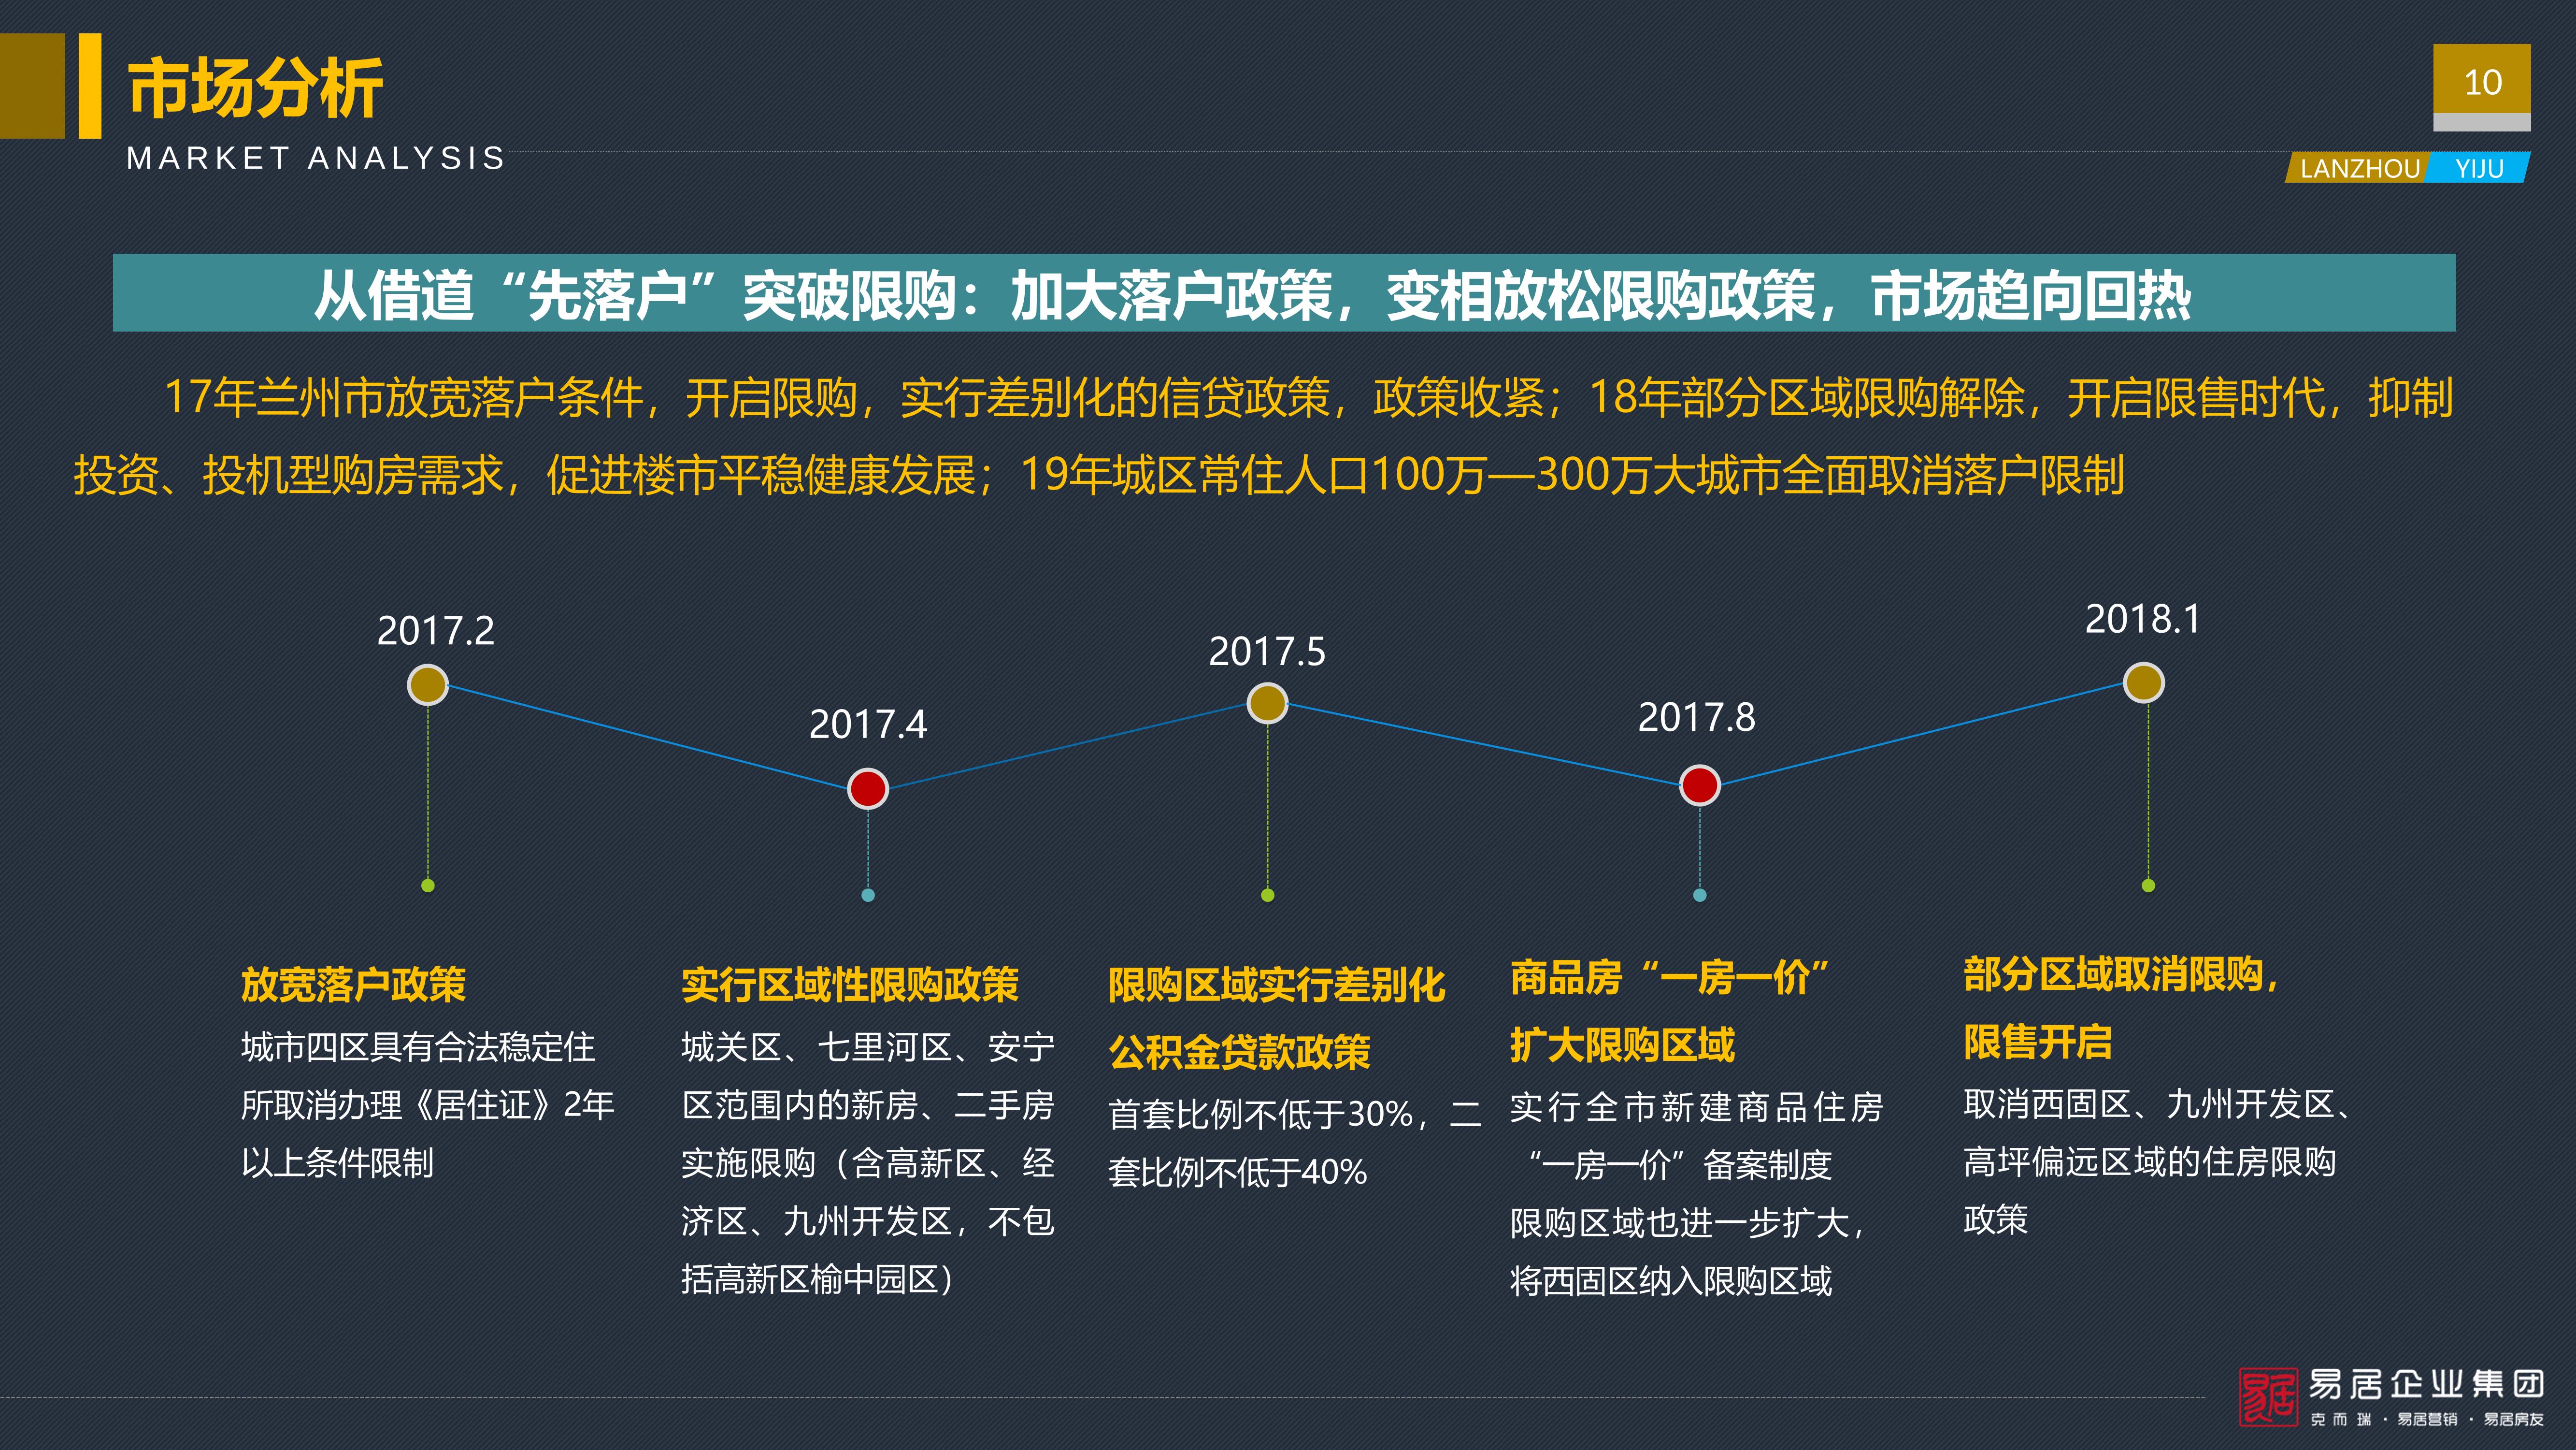2576x1450 pixels.
Task: Click heading 放宽落户政策
Action: pos(353,985)
